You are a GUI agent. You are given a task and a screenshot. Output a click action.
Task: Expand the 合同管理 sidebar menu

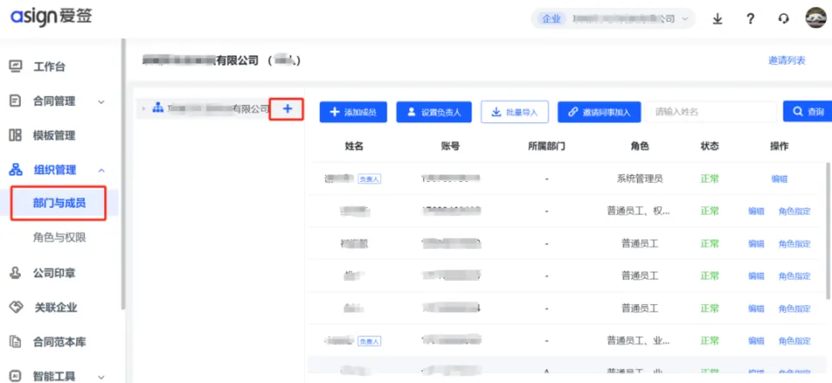(57, 101)
